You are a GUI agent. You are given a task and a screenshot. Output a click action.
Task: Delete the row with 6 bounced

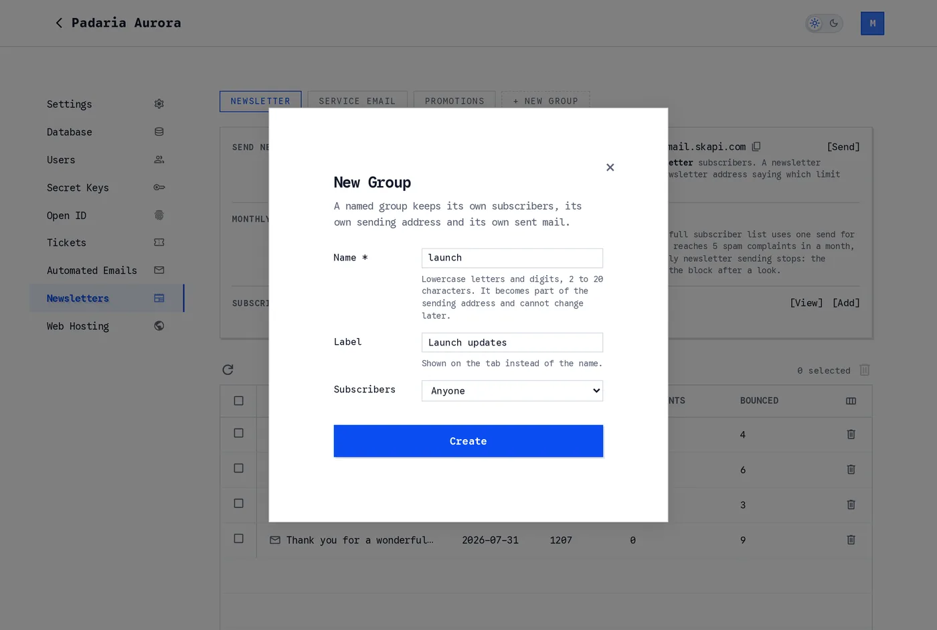(x=851, y=470)
